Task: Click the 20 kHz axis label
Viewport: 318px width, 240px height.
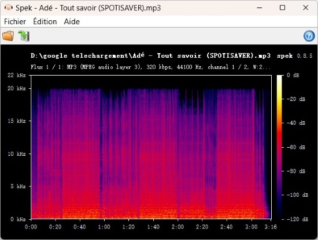Action: tap(17, 88)
